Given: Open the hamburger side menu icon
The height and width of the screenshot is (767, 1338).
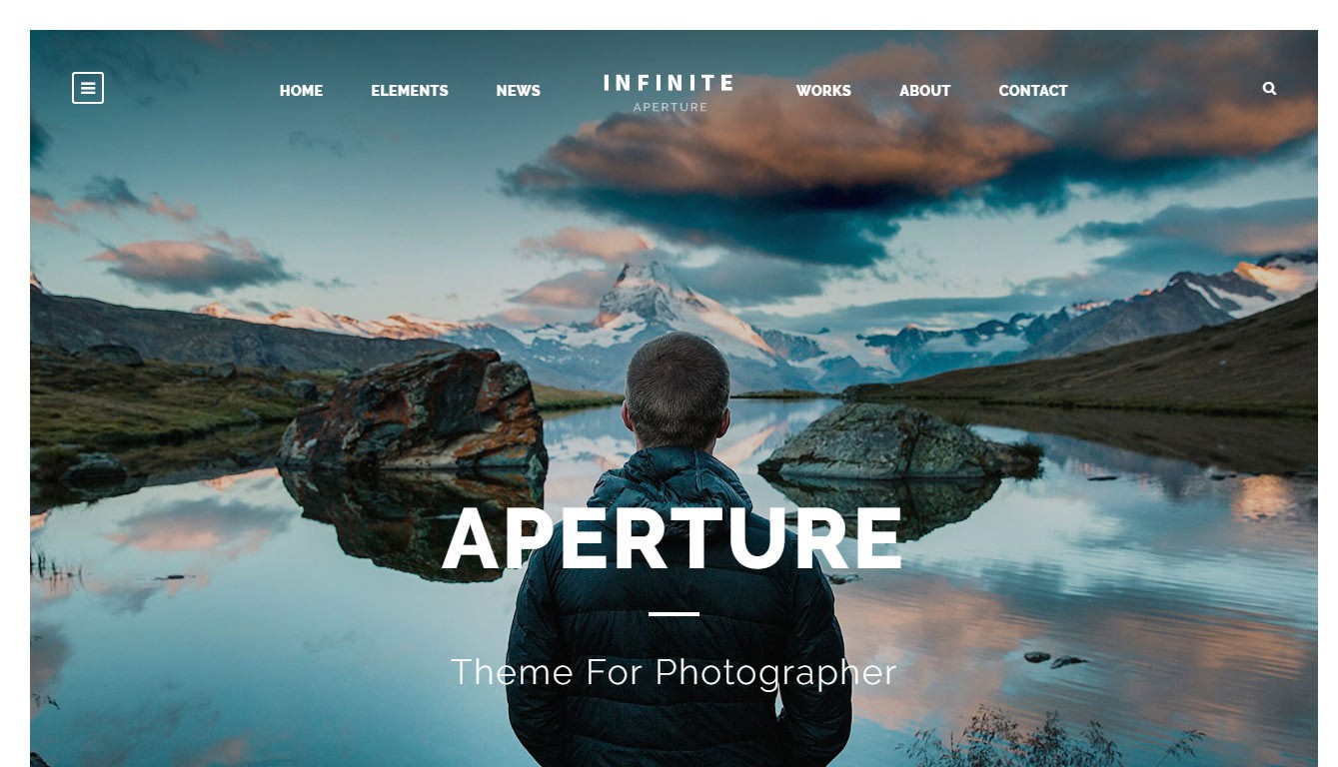Looking at the screenshot, I should tap(88, 88).
